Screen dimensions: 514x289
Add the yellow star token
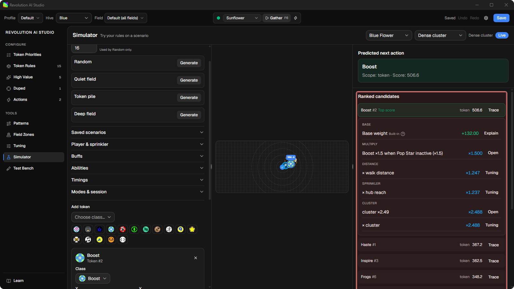pyautogui.click(x=192, y=229)
